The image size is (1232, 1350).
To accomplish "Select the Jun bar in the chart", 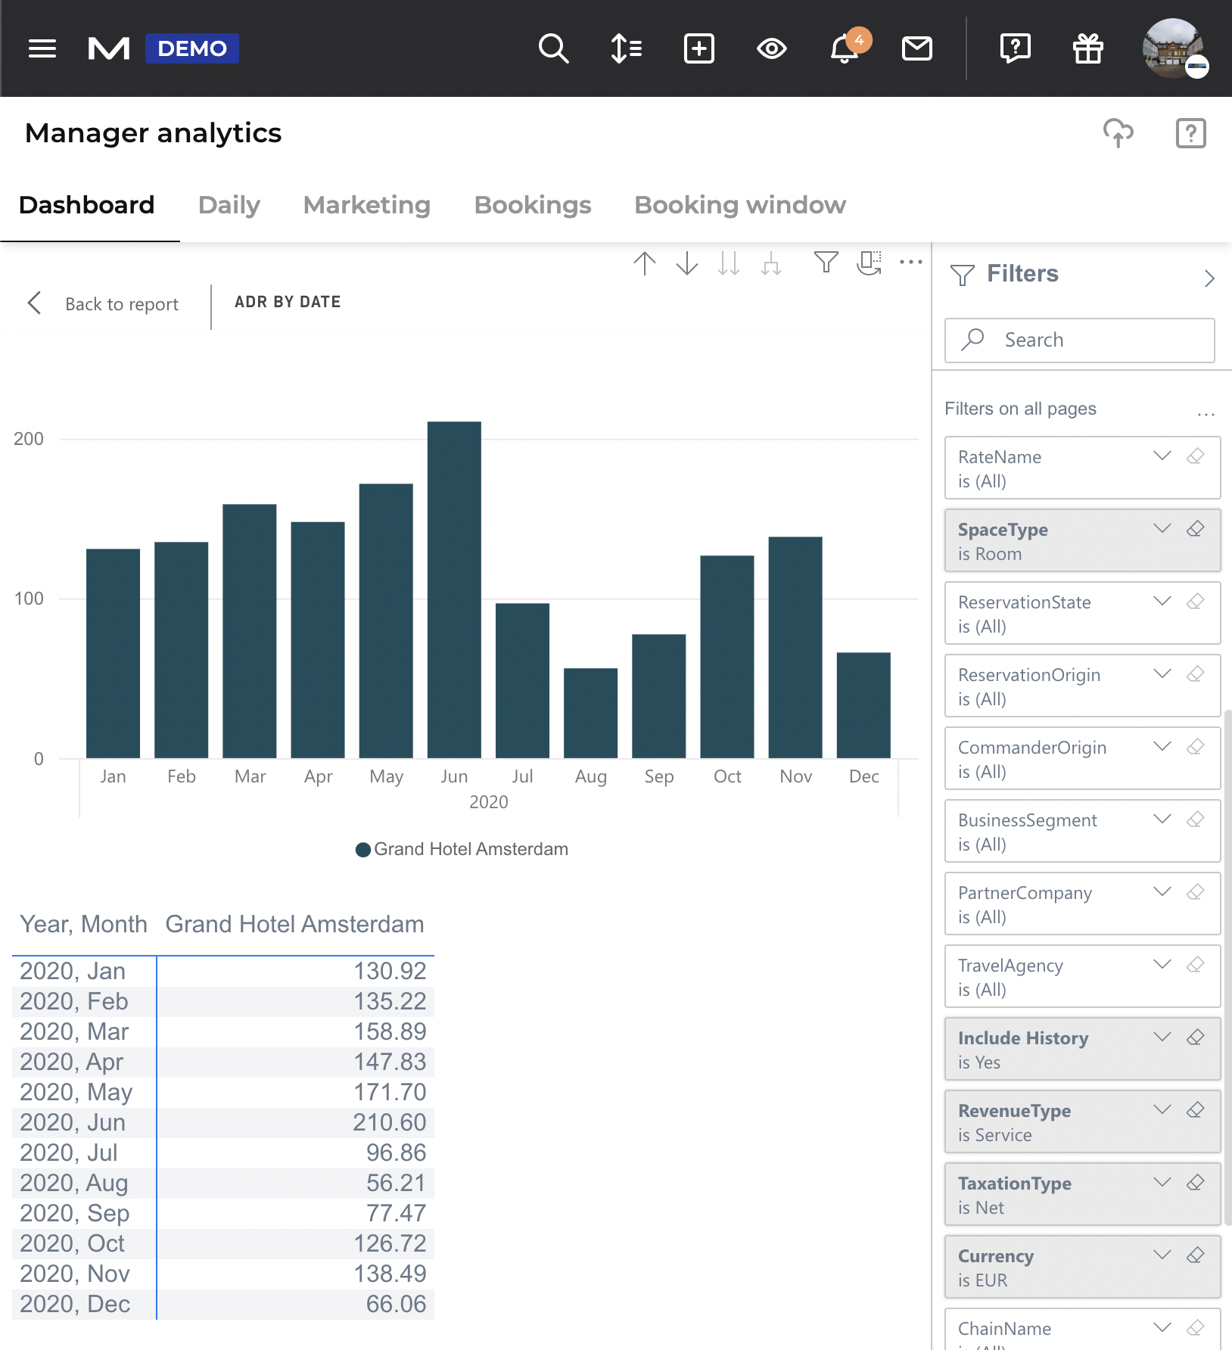I will (454, 589).
